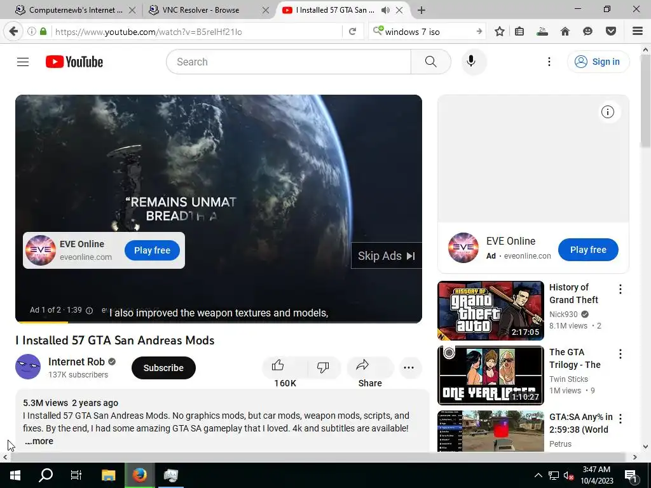Mute tab using the speaker icon on tab

(385, 10)
